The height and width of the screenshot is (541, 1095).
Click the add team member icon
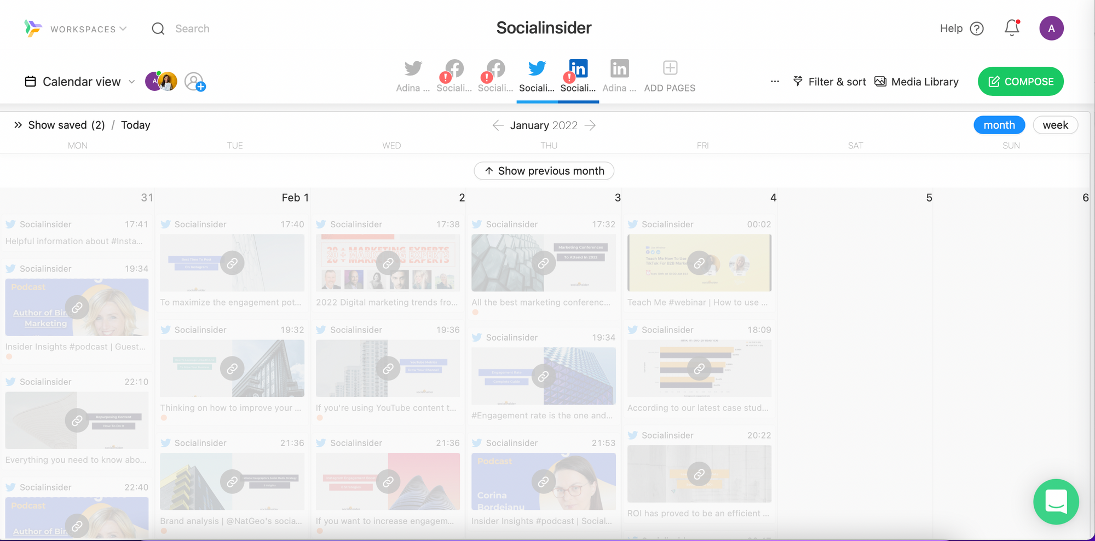(195, 82)
